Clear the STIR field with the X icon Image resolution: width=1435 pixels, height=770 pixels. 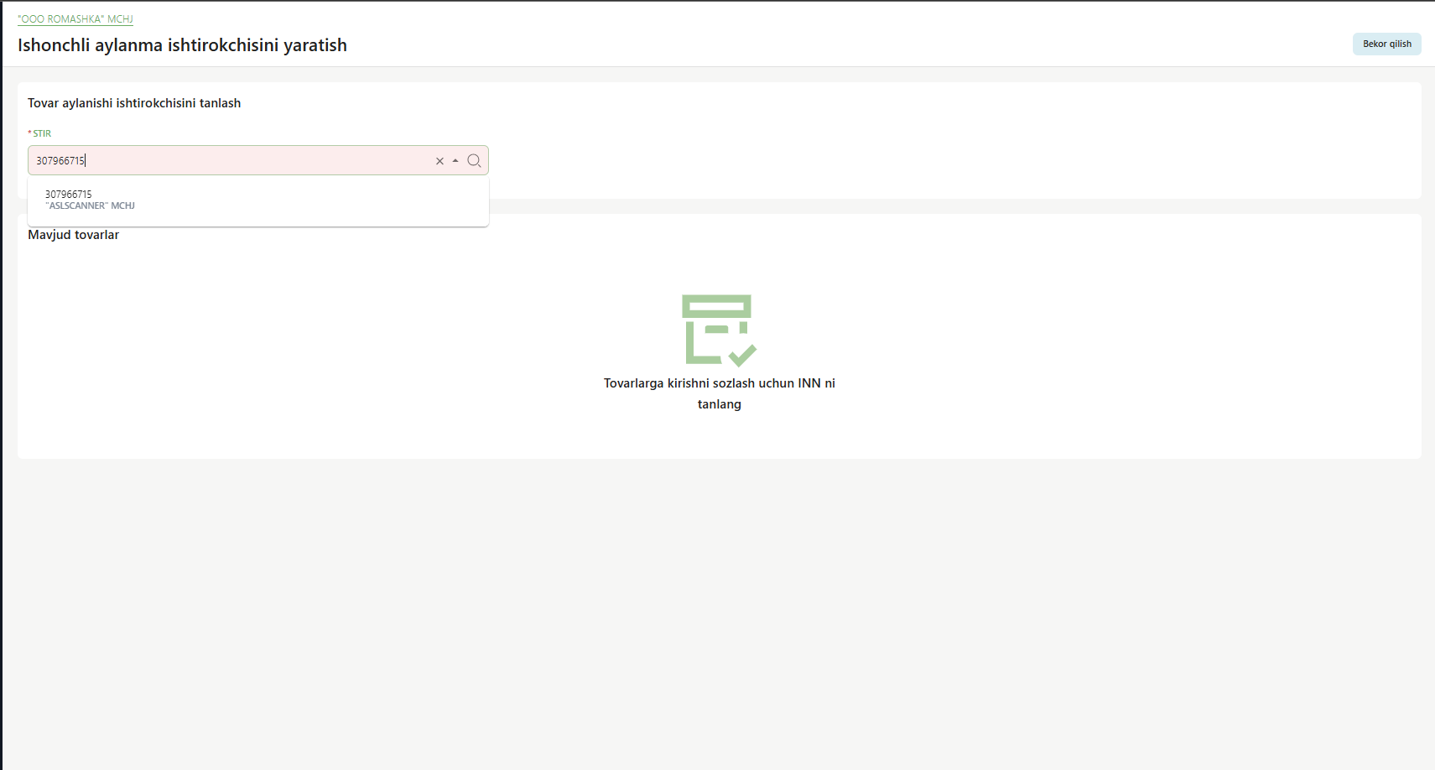click(x=439, y=161)
